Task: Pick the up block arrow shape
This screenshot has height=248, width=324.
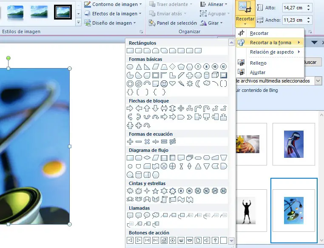Action: [x=147, y=108]
